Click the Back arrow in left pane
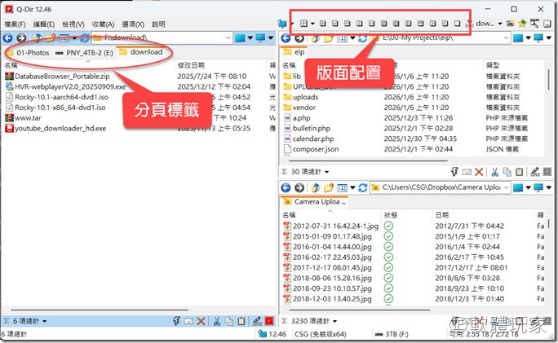The image size is (558, 343). pos(9,38)
